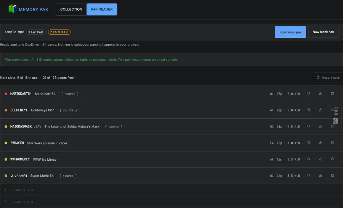
Task: Click the 14p · 3.5 KiB size value
Action: coord(288,176)
